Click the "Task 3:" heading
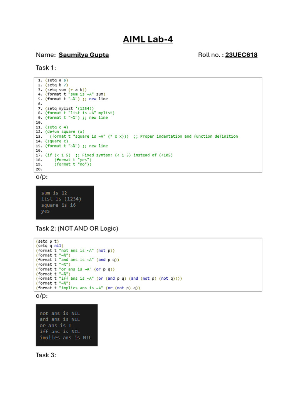This screenshot has height=395, width=296. [46, 355]
